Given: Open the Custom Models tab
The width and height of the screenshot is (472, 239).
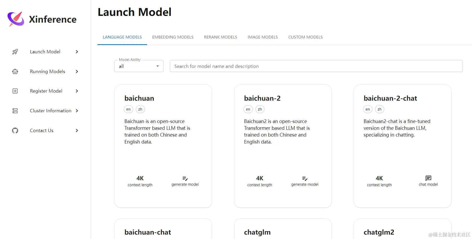Looking at the screenshot, I should 305,37.
